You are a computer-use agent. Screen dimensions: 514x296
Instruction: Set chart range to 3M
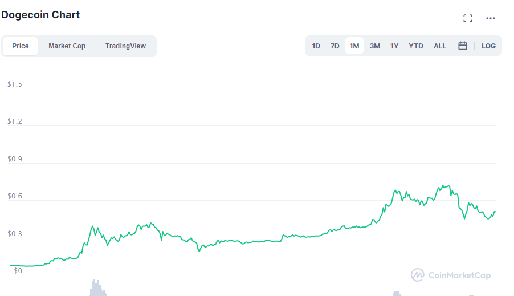[374, 46]
